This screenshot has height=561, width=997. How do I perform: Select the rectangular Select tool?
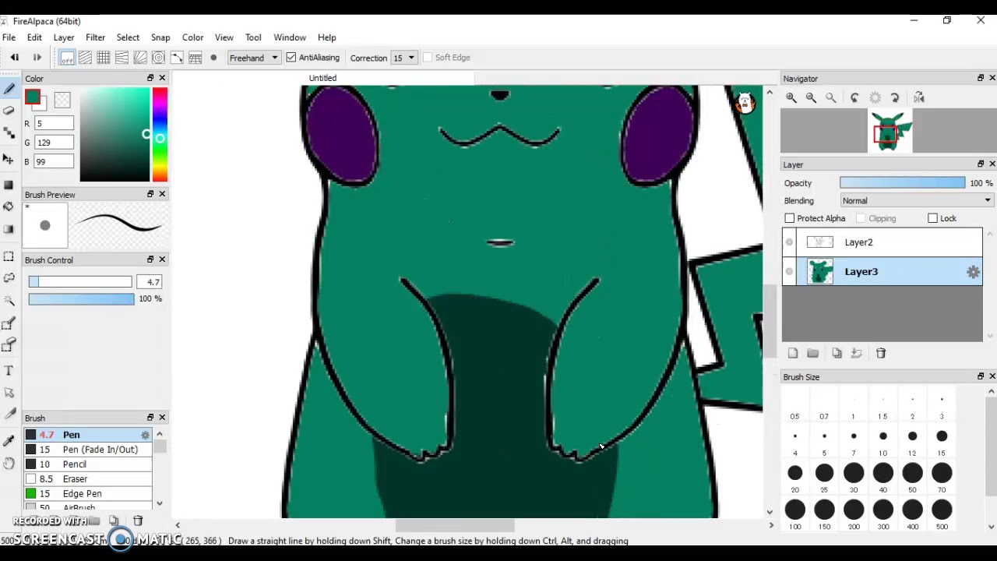(9, 256)
